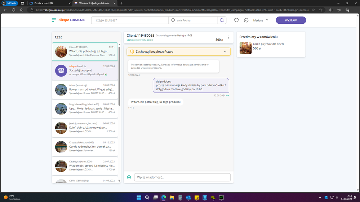Select the chat with Adam (adamboj)
The width and height of the screenshot is (360, 202).
pos(85,89)
